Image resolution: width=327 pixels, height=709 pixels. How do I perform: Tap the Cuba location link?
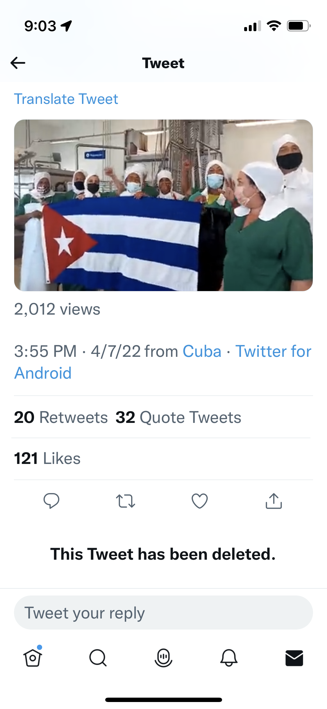202,351
